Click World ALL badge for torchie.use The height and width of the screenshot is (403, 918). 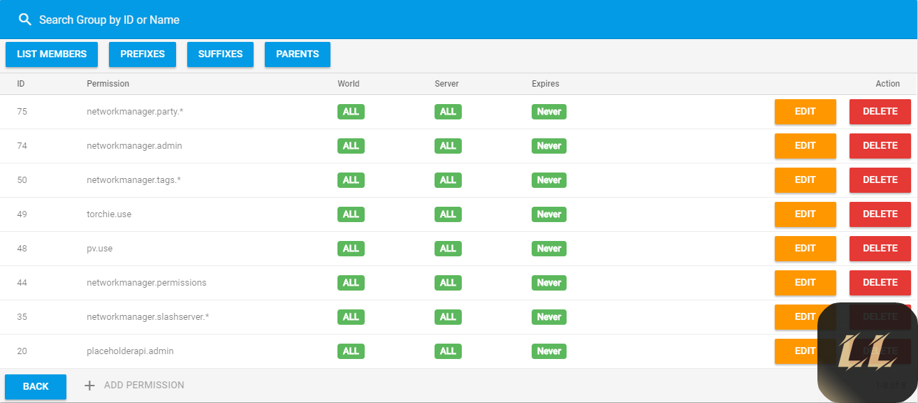coord(351,214)
